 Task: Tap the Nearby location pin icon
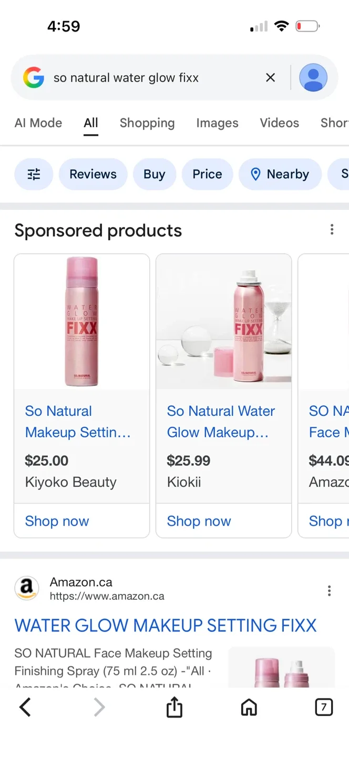(256, 174)
